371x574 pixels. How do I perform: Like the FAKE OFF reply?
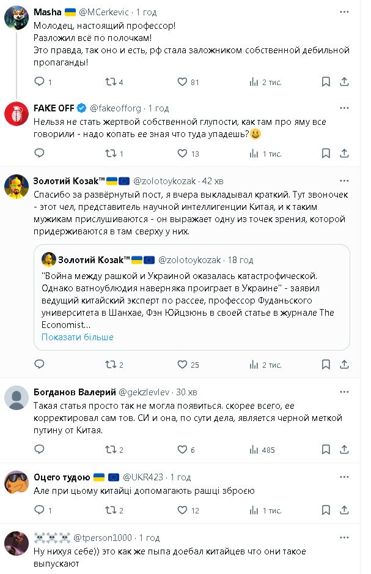182,154
